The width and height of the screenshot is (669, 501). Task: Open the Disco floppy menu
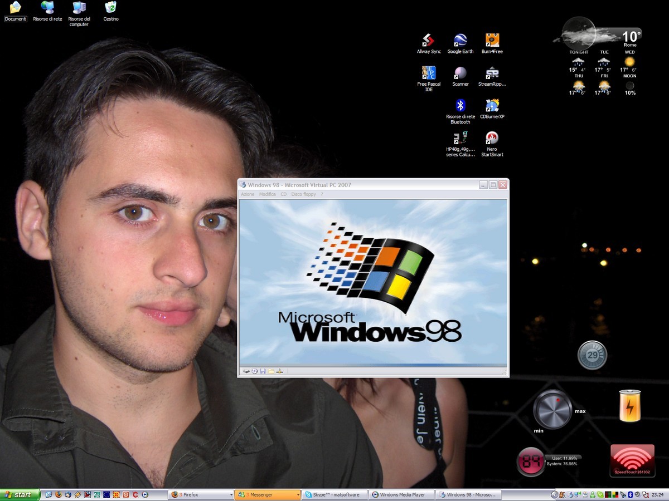[x=303, y=194]
